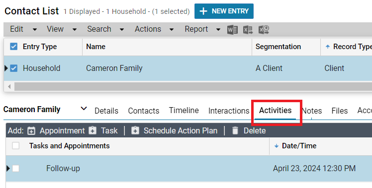Toggle select-all Entry Type checkbox
The height and width of the screenshot is (188, 372).
click(x=14, y=47)
